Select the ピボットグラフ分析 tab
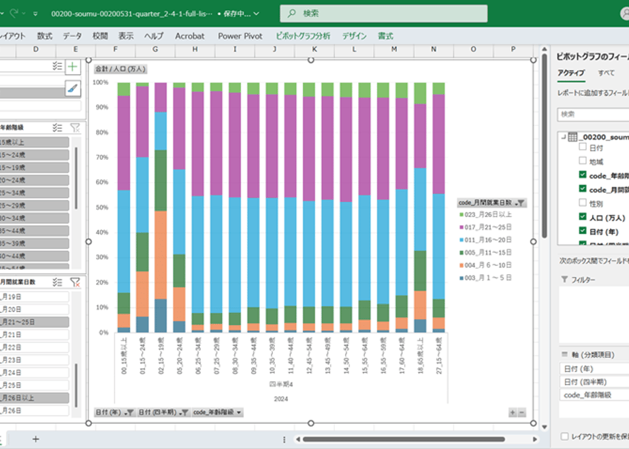The width and height of the screenshot is (629, 449). (303, 36)
